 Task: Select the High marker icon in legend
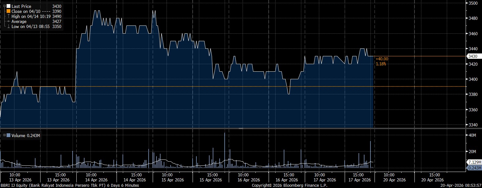(8, 16)
